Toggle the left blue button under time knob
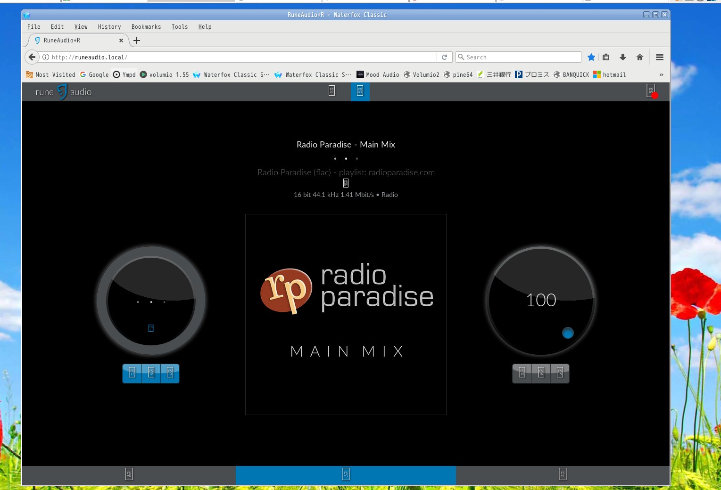Viewport: 721px width, 490px height. point(132,373)
